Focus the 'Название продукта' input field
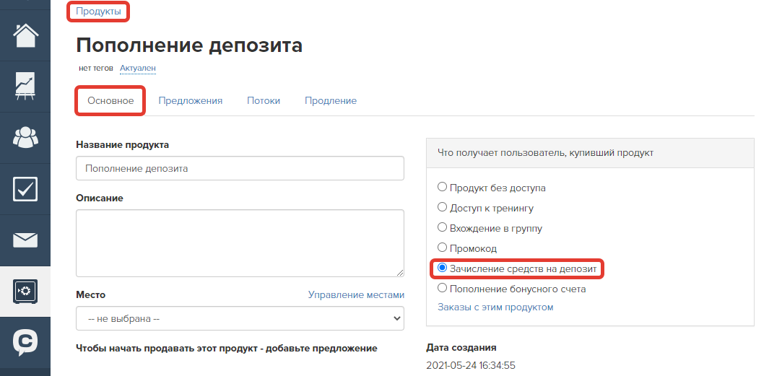Viewport: 769px width, 376px height. [240, 168]
